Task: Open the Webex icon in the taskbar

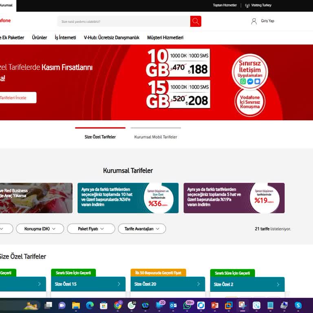Action: pos(145,305)
